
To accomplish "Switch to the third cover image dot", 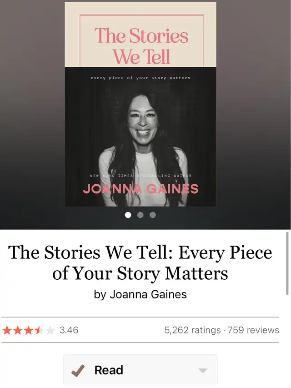I will pyautogui.click(x=153, y=215).
